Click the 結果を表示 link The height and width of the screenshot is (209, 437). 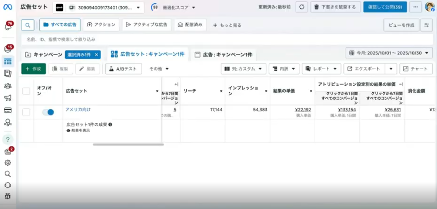point(80,130)
